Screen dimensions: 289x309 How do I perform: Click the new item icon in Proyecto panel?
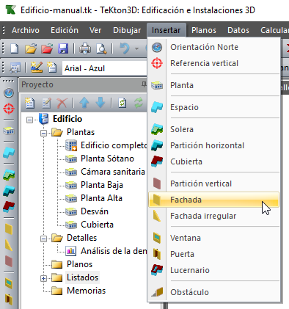coord(30,103)
